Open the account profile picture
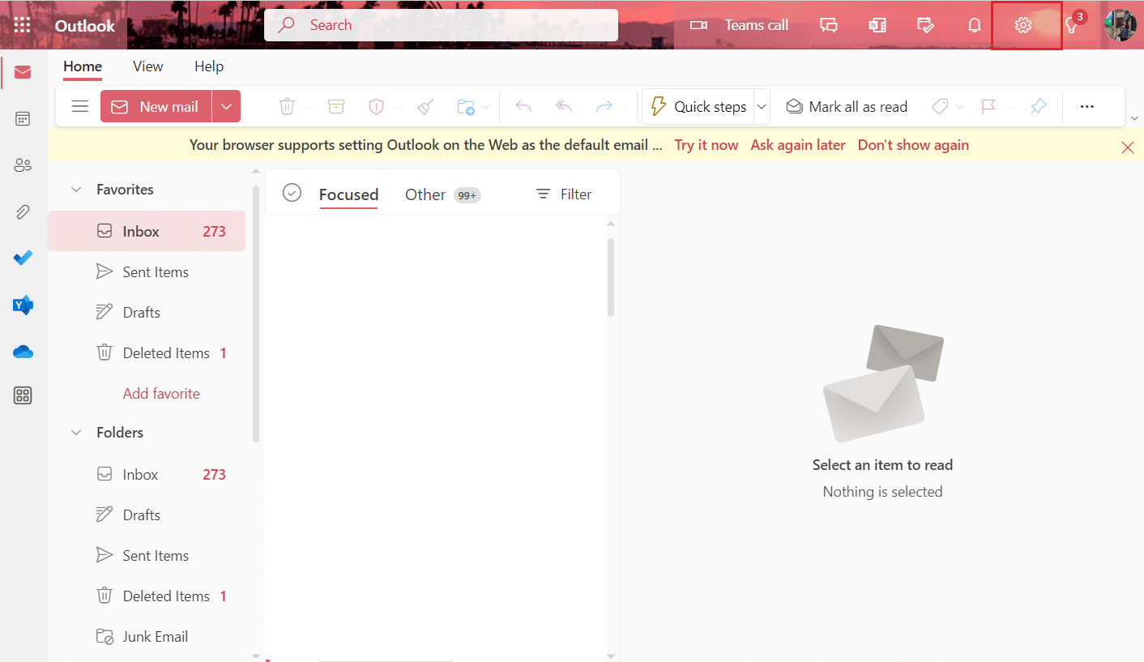Image resolution: width=1144 pixels, height=662 pixels. [x=1121, y=25]
